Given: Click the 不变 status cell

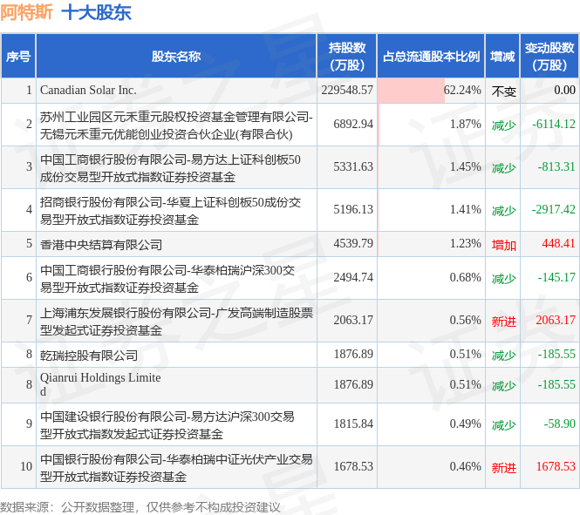Looking at the screenshot, I should pyautogui.click(x=503, y=91).
